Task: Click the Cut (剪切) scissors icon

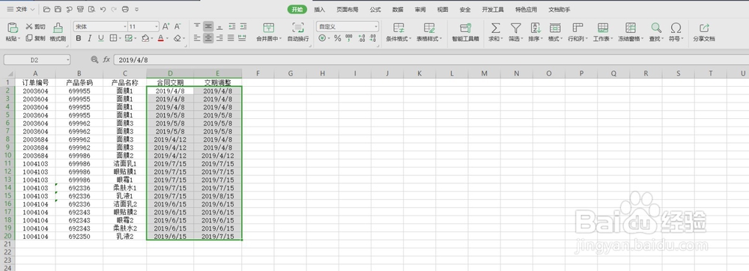Action: (28, 27)
